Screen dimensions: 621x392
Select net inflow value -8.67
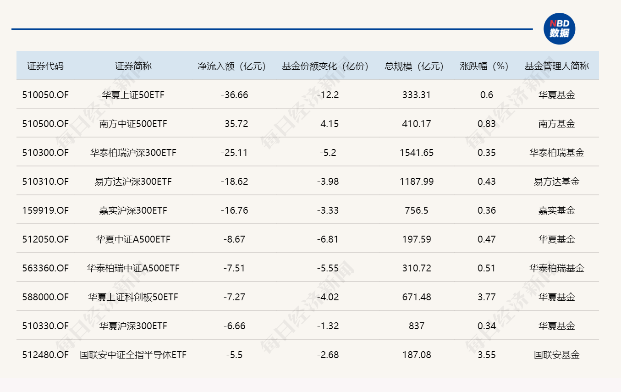pos(234,239)
